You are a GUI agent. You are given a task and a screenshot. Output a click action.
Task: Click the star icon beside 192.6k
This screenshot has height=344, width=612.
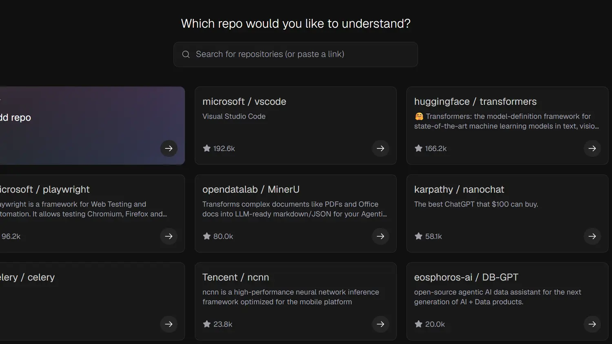coord(207,148)
